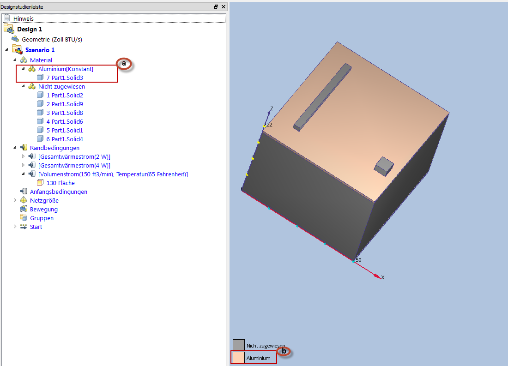Click the long grey bar on model top
508x366 pixels.
click(x=322, y=97)
